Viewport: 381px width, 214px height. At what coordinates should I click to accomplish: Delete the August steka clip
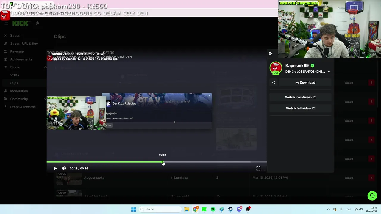coord(371,178)
